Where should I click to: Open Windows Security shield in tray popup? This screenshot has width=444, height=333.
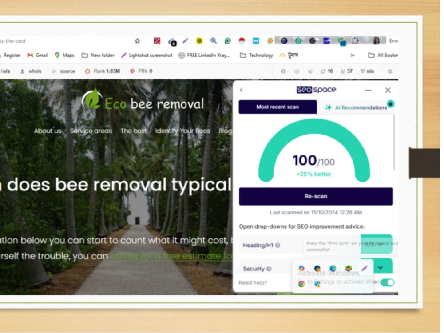tap(317, 284)
